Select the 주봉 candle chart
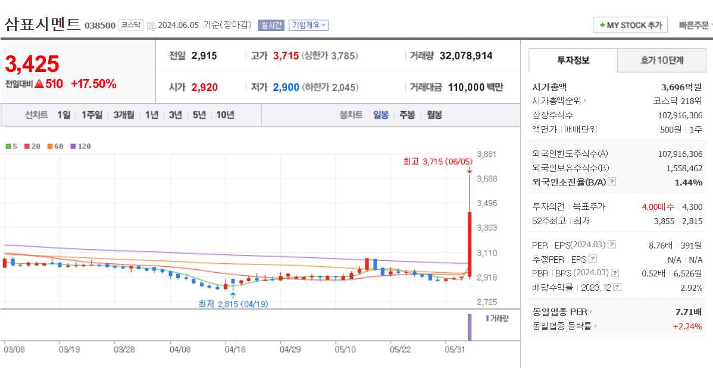This screenshot has height=368, width=713. click(407, 115)
